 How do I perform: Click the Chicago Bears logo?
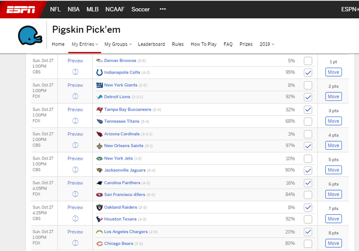(x=99, y=244)
